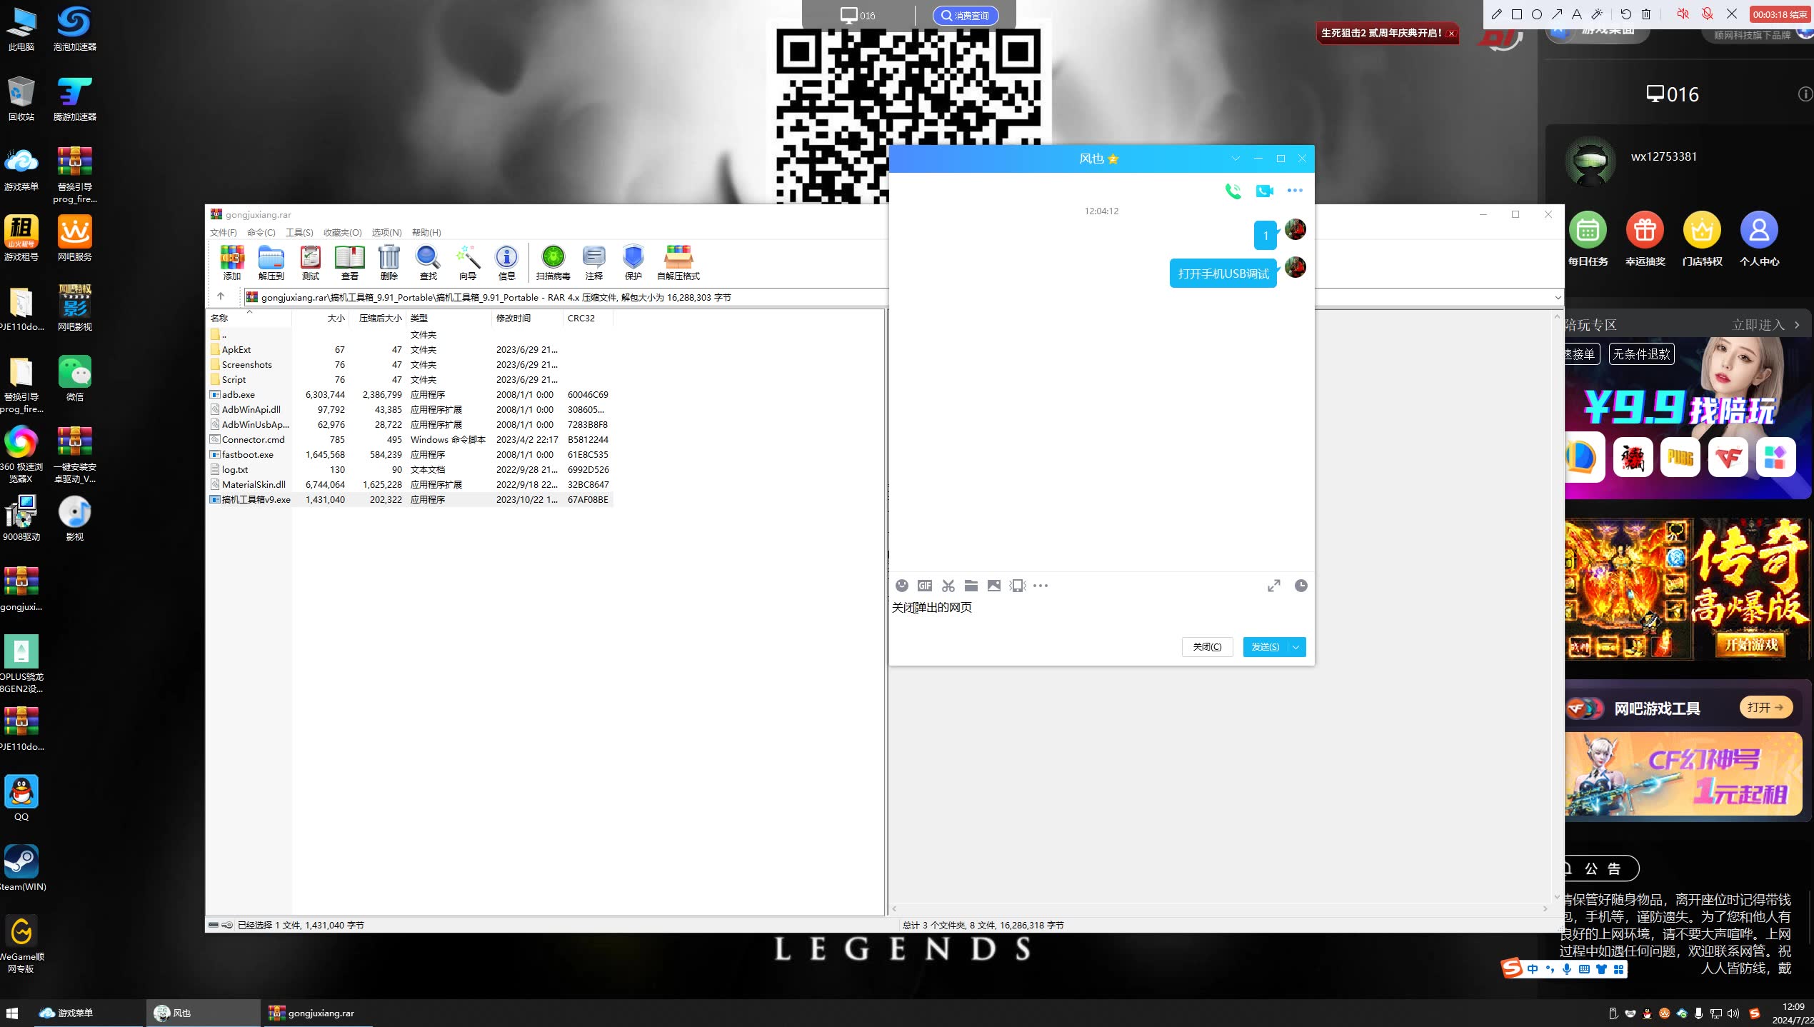Viewport: 1814px width, 1027px height.
Task: Click the scissors screenshot icon in chat
Action: (948, 586)
